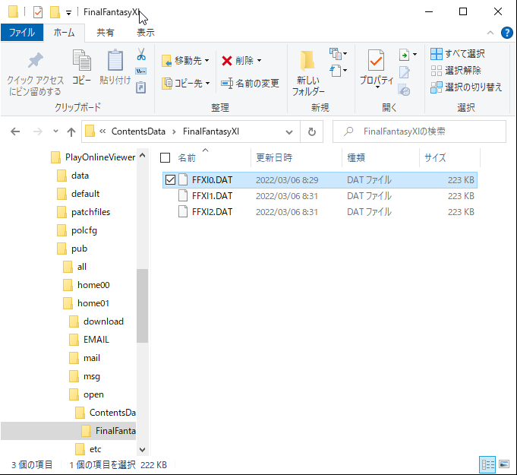Create New folder (新しいフォルダー)
517x475 pixels.
coord(308,73)
